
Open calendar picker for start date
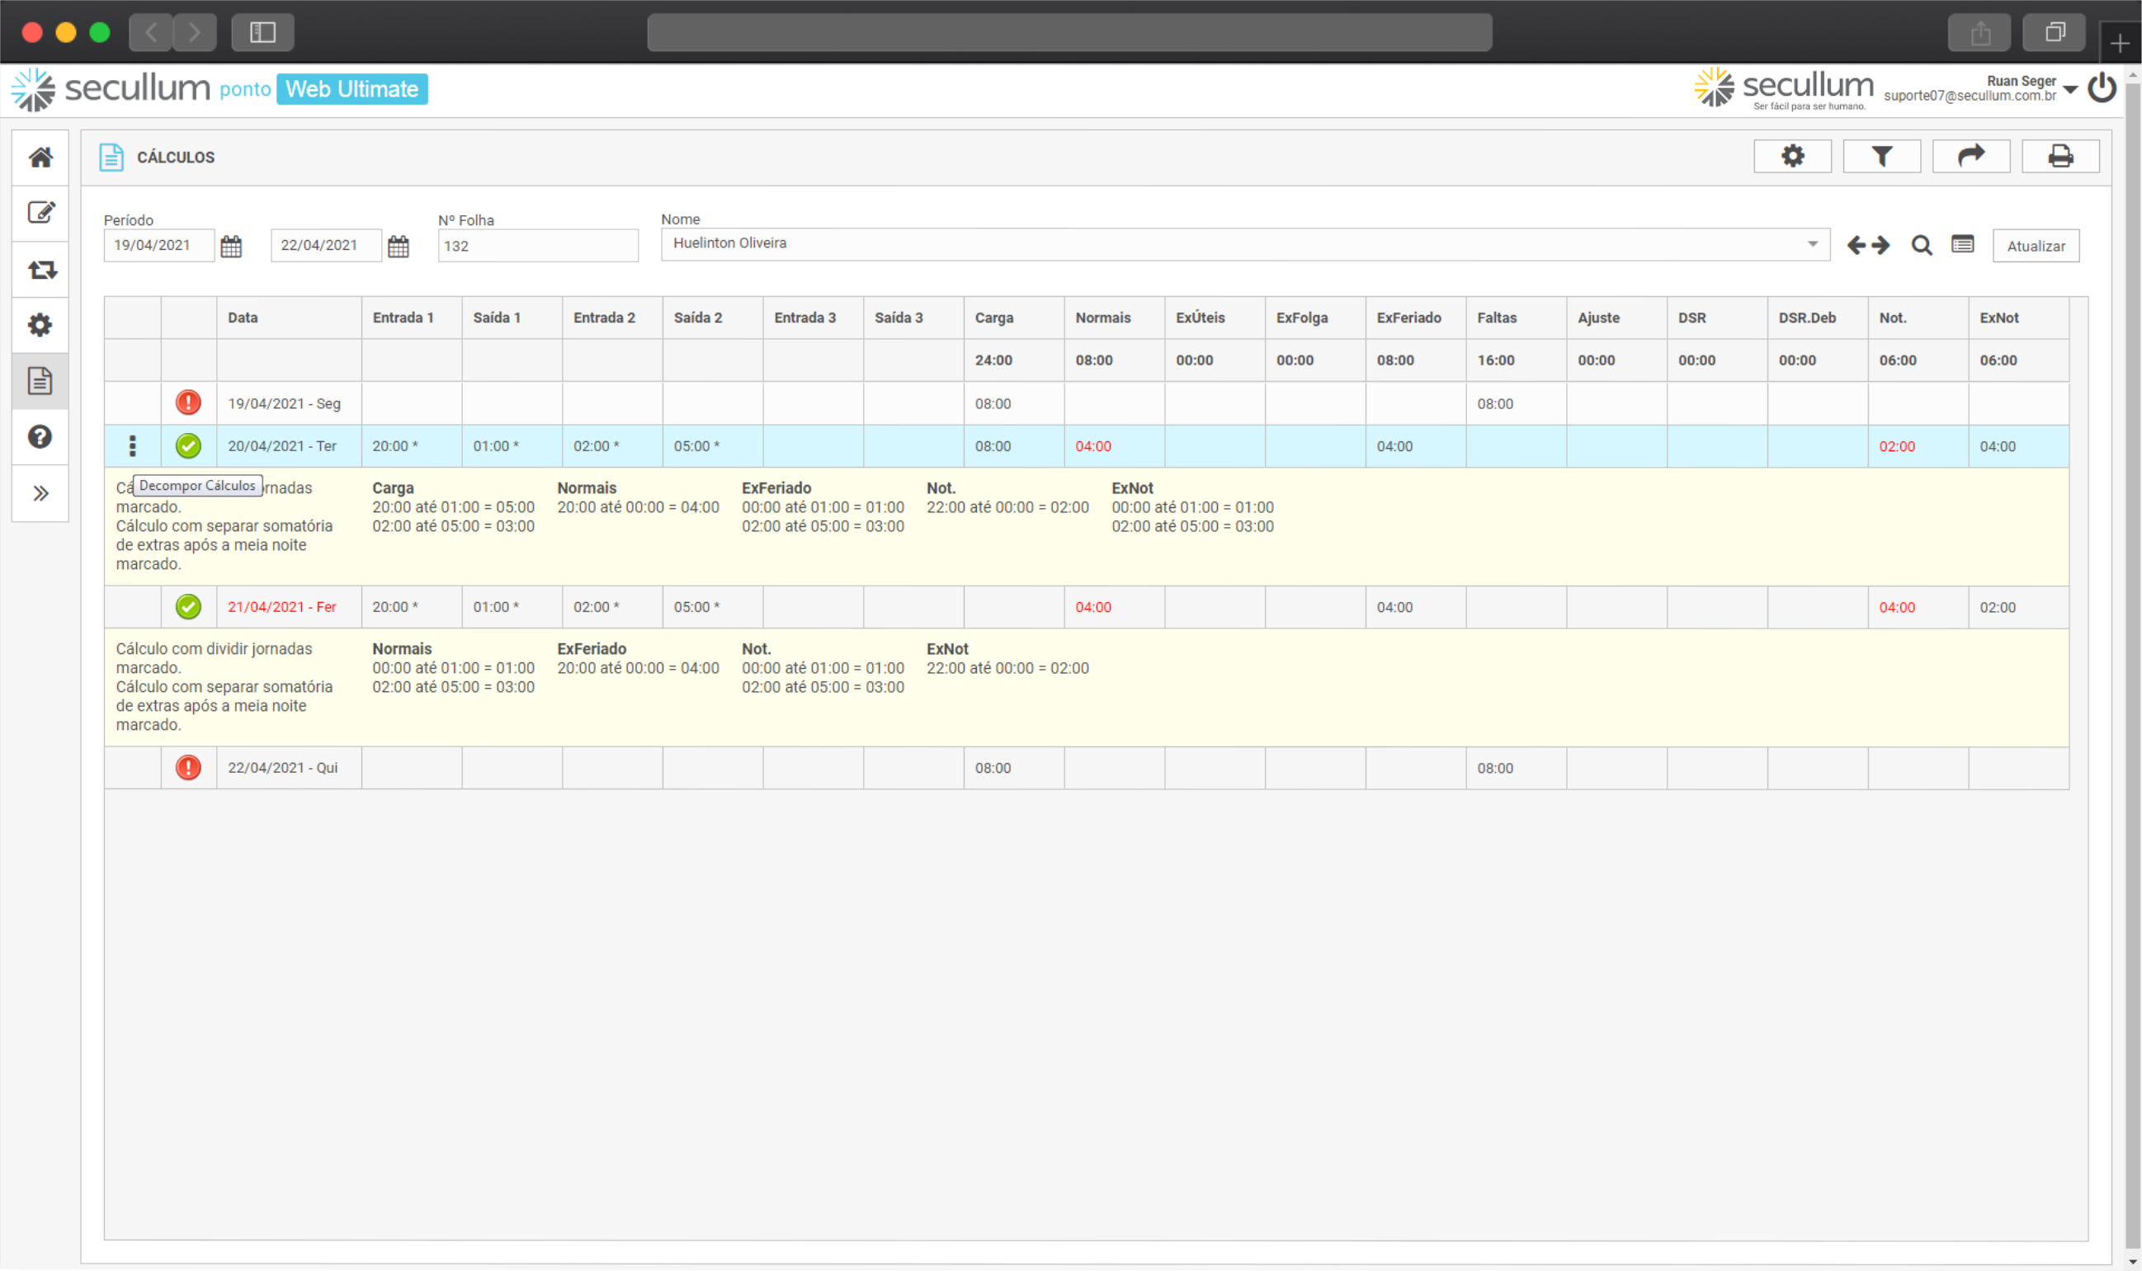coord(231,247)
